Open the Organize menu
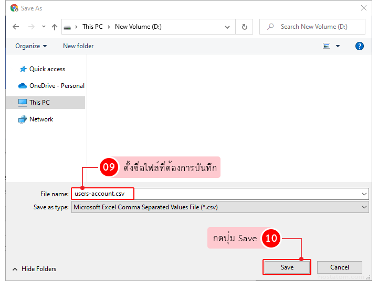Screen dimensions: 378x281 pos(31,46)
